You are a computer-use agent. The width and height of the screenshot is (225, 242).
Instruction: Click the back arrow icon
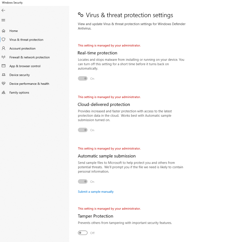pos(3,10)
